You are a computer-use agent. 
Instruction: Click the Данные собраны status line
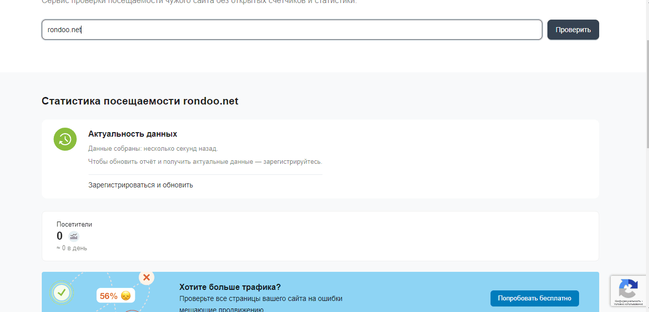(x=153, y=149)
